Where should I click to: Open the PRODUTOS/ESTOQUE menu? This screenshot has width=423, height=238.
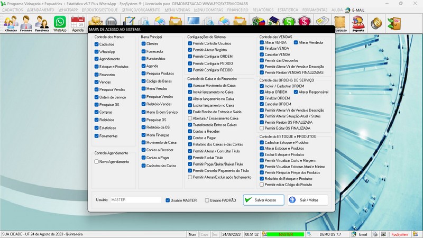(100, 10)
